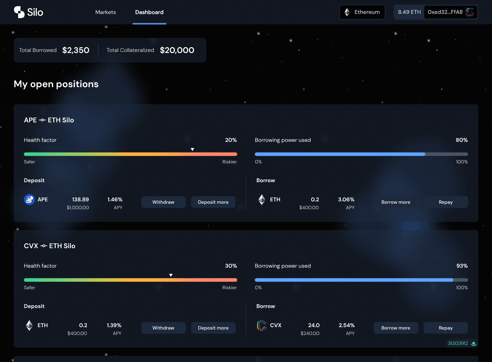
Task: Repay ETH in the APE-ETH Silo
Action: pos(446,202)
